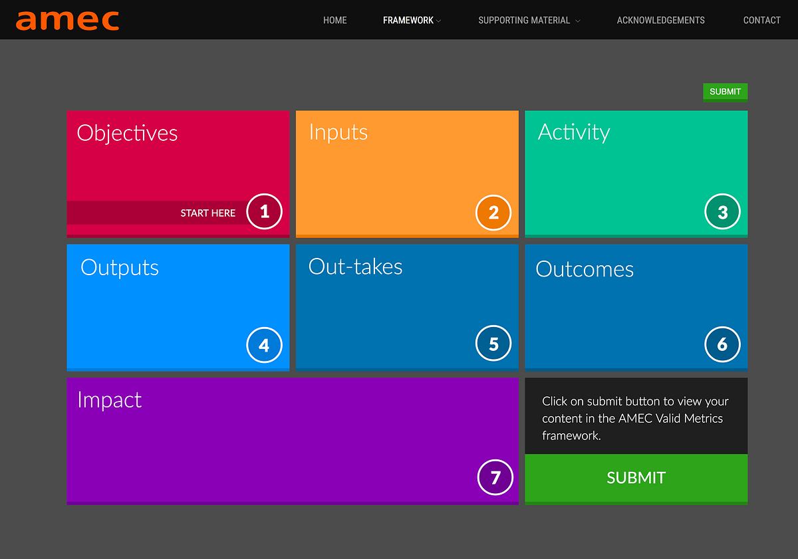The width and height of the screenshot is (798, 559).
Task: Select the number 5 circle icon
Action: (493, 344)
